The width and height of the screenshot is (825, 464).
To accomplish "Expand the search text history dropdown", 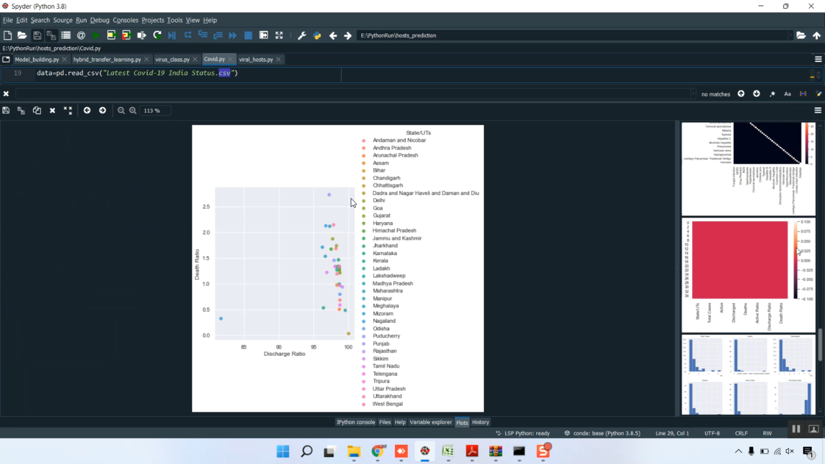I will click(x=692, y=94).
